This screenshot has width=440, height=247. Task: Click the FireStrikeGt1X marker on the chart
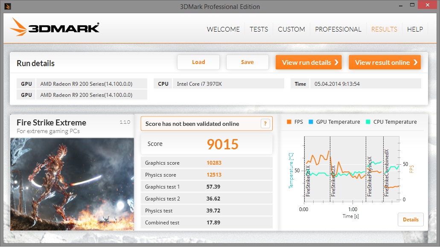coord(308,181)
